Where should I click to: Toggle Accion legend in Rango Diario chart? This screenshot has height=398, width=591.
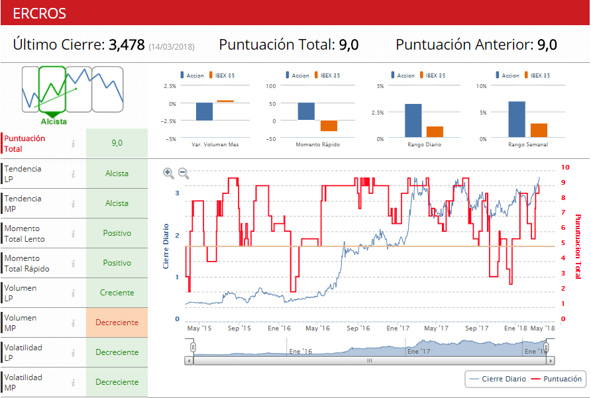[x=403, y=75]
